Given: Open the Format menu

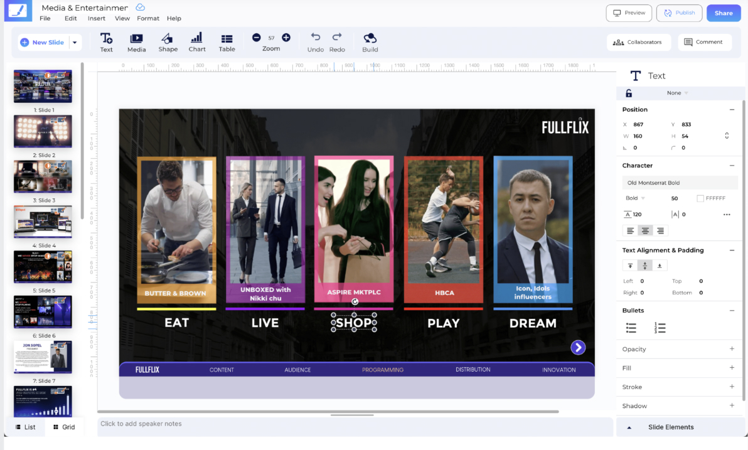Looking at the screenshot, I should pos(148,19).
